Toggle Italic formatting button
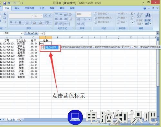161x127 pixels. tap(15, 22)
